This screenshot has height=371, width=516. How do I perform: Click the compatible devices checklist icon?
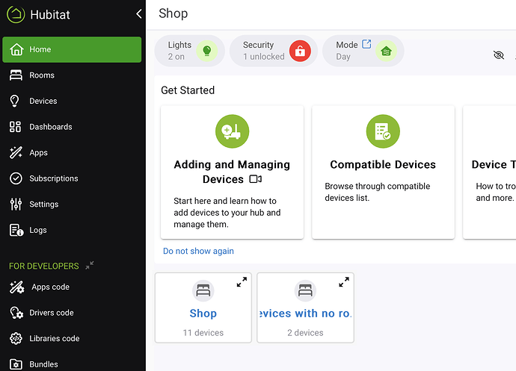tap(383, 131)
